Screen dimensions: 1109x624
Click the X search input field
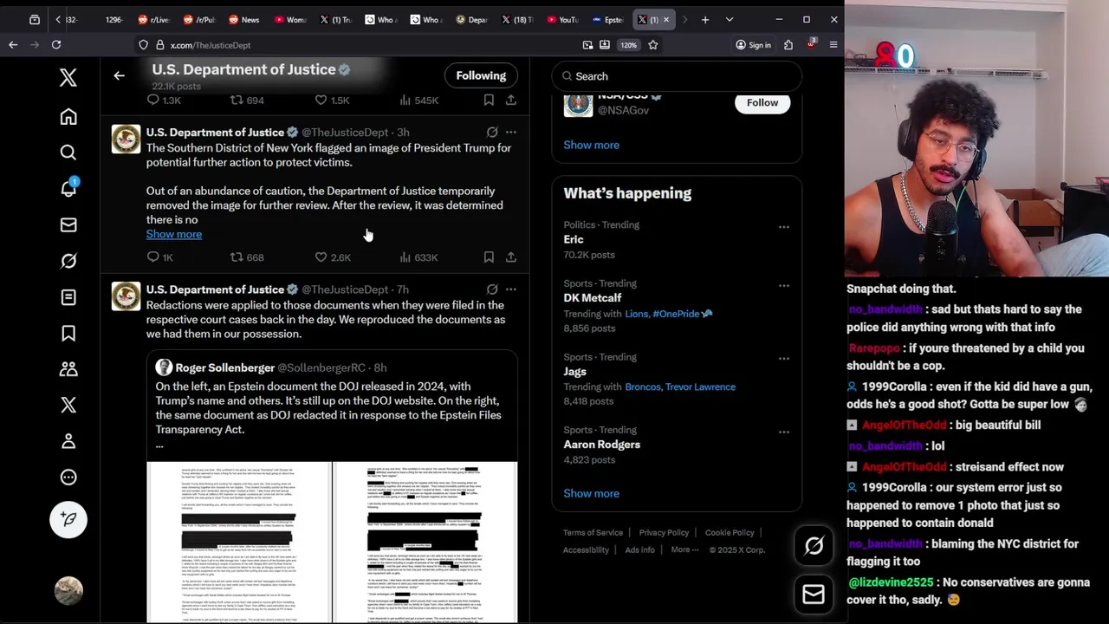(677, 76)
